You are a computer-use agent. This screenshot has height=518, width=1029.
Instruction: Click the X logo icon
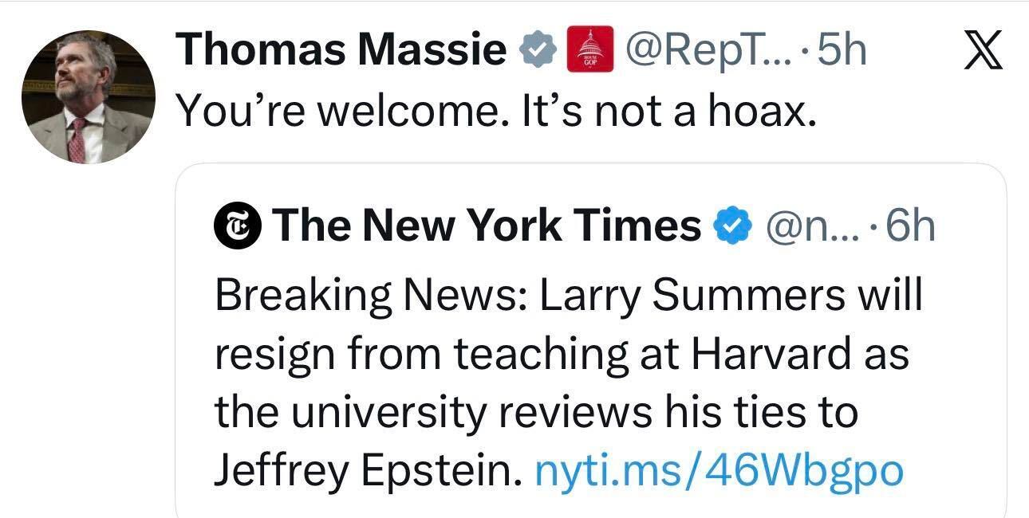(983, 51)
